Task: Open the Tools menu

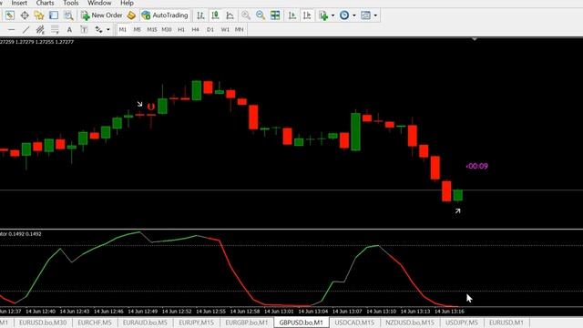Action: point(71,3)
